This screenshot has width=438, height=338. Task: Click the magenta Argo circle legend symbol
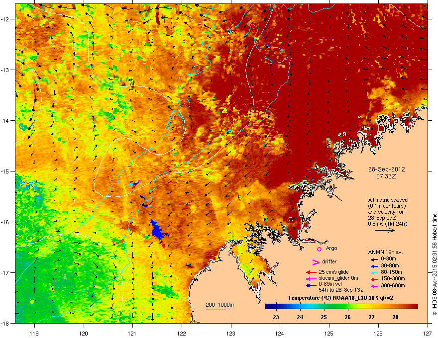click(x=319, y=249)
